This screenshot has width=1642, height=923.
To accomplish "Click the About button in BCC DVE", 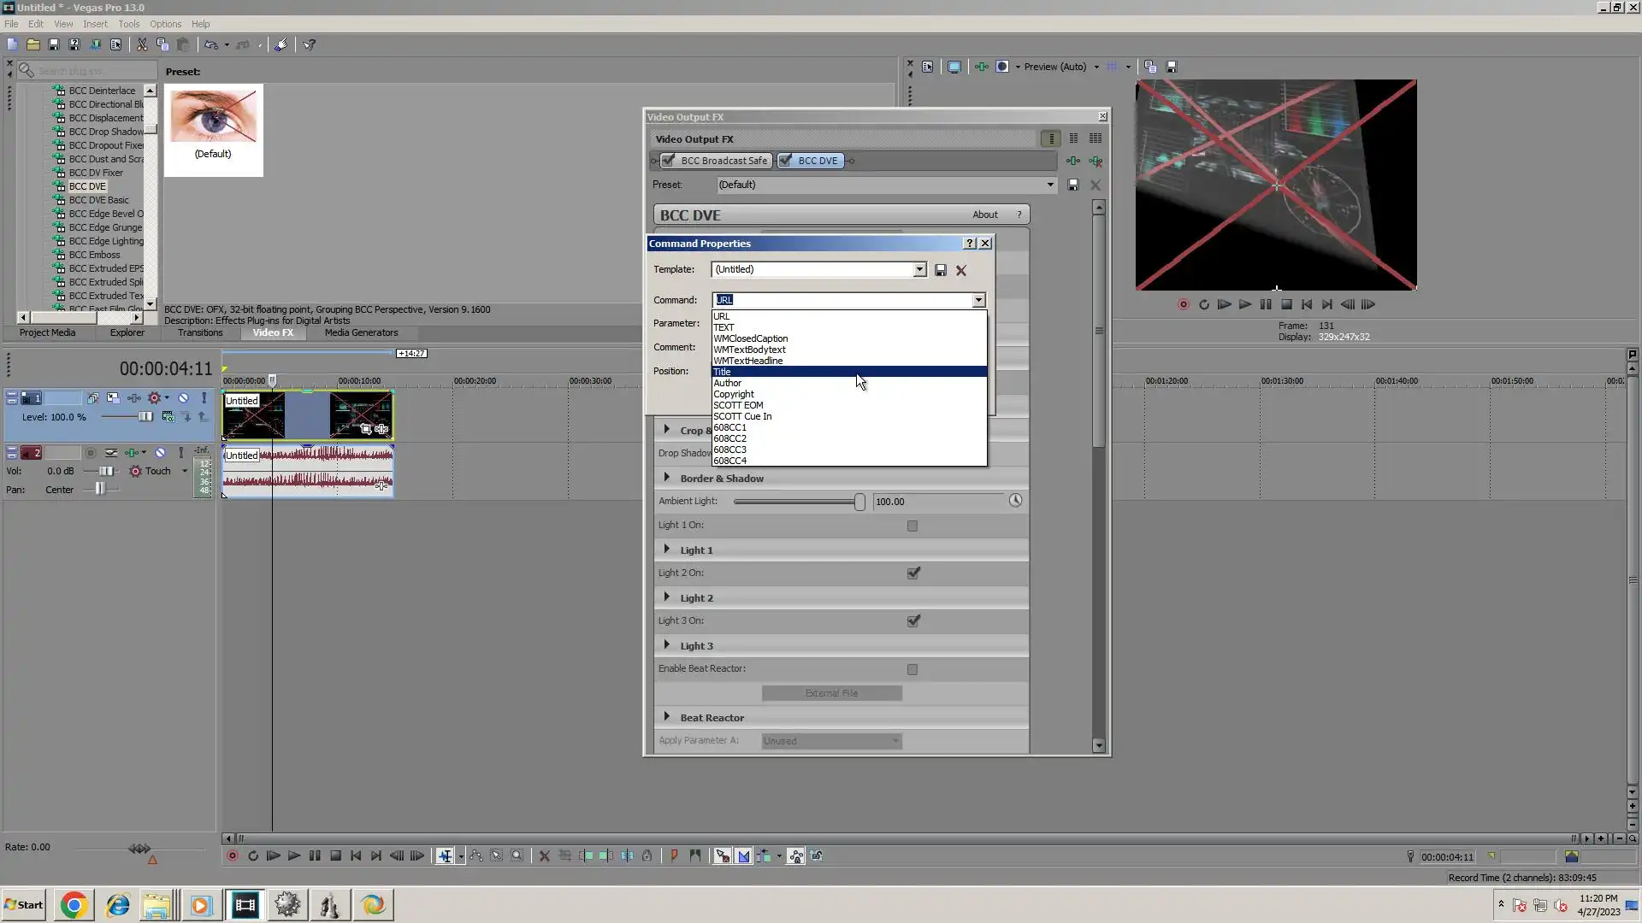I will pos(984,215).
